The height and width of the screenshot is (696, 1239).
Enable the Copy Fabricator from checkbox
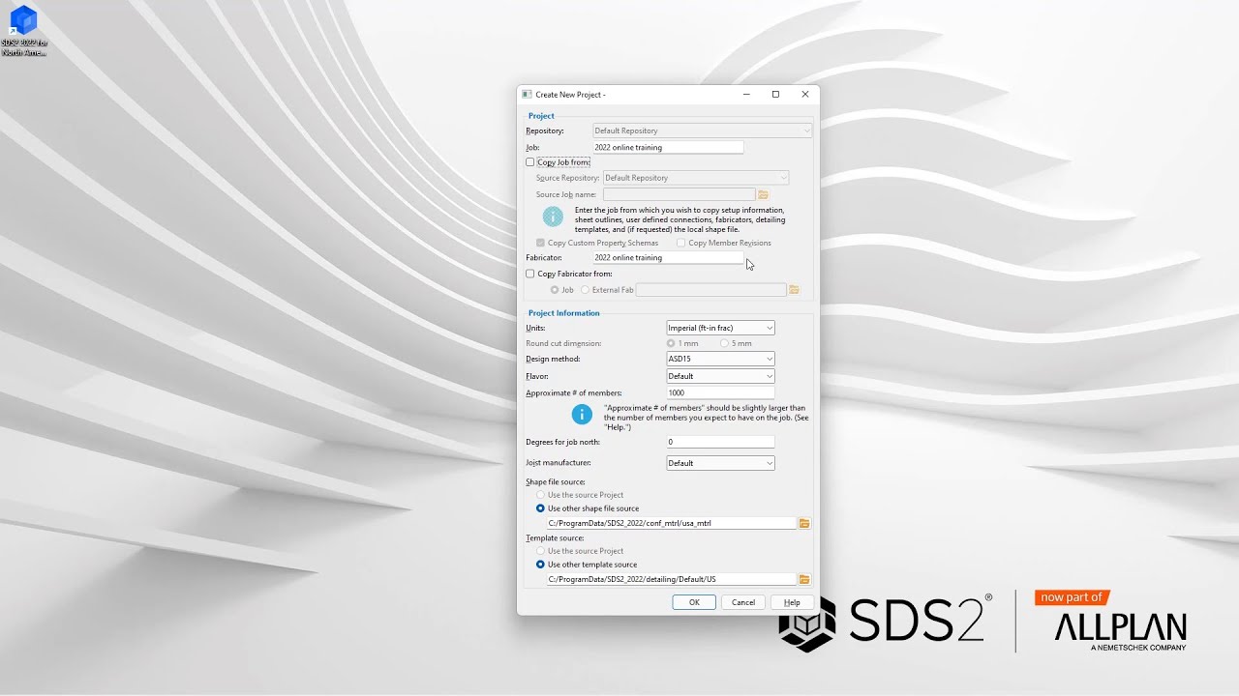(x=530, y=274)
